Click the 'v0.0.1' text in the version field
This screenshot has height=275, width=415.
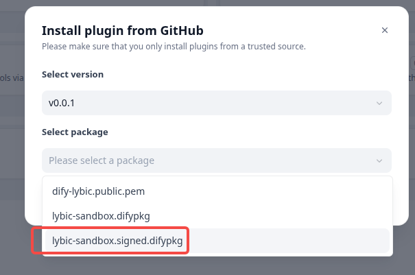[x=62, y=103]
